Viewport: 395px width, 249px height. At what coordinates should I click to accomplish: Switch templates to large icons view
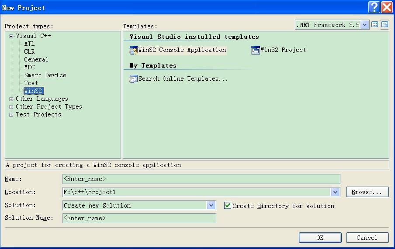[375, 25]
